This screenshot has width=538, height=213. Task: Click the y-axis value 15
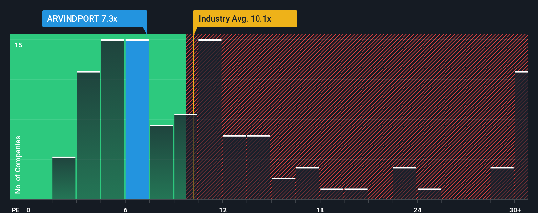(18, 45)
